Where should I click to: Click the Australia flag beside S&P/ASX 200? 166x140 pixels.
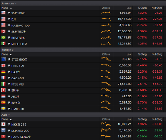(x=4, y=130)
